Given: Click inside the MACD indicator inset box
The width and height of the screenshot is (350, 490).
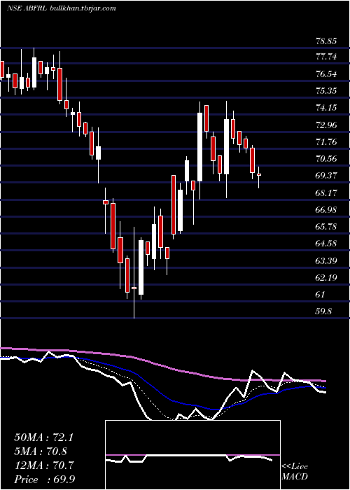Looking at the screenshot, I should [192, 455].
